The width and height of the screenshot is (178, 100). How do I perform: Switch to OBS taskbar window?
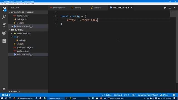point(116,98)
